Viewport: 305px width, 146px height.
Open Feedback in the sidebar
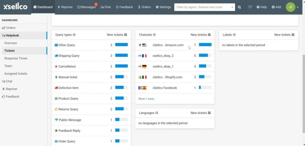click(x=11, y=97)
